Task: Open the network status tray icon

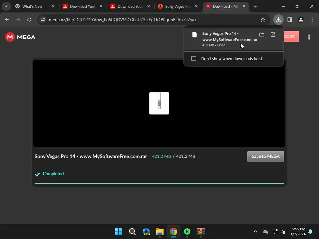Action: 275,232
